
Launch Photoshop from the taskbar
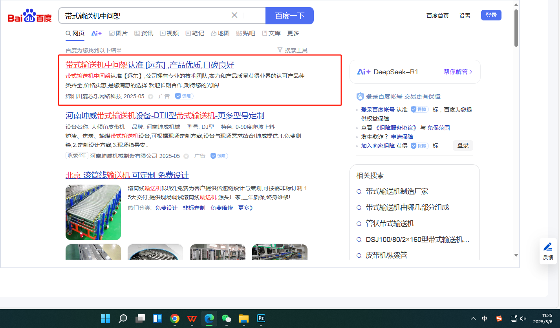[x=261, y=318]
